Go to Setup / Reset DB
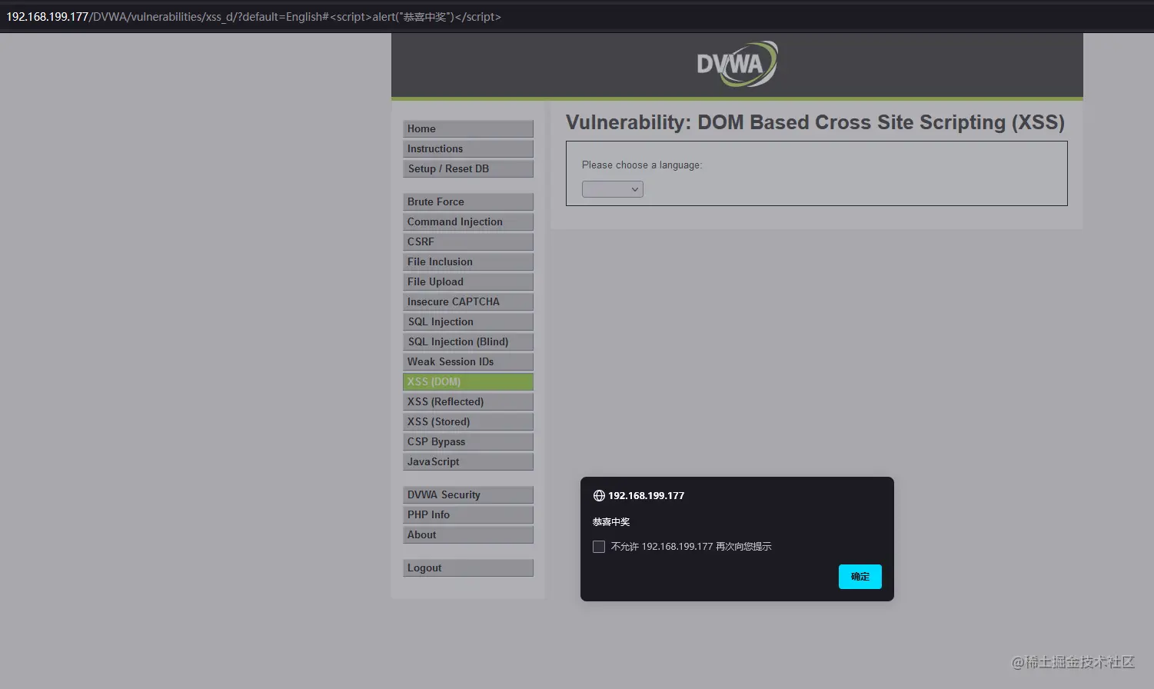The height and width of the screenshot is (689, 1154). tap(468, 168)
